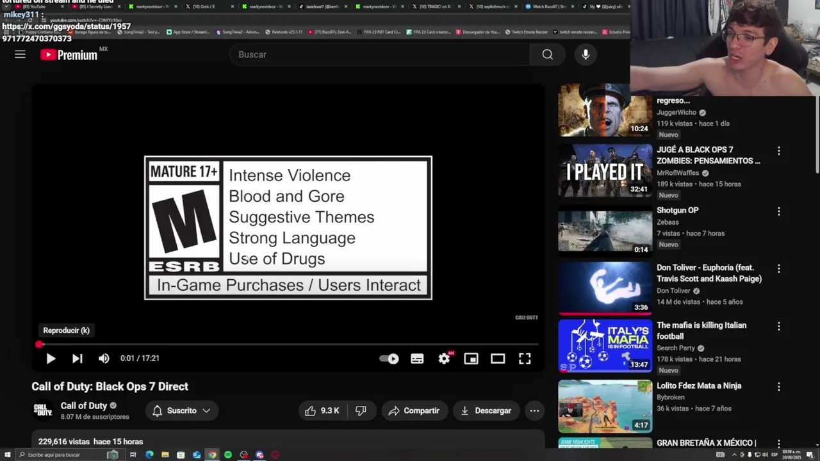Switch to Chrome on the taskbar

[212, 455]
